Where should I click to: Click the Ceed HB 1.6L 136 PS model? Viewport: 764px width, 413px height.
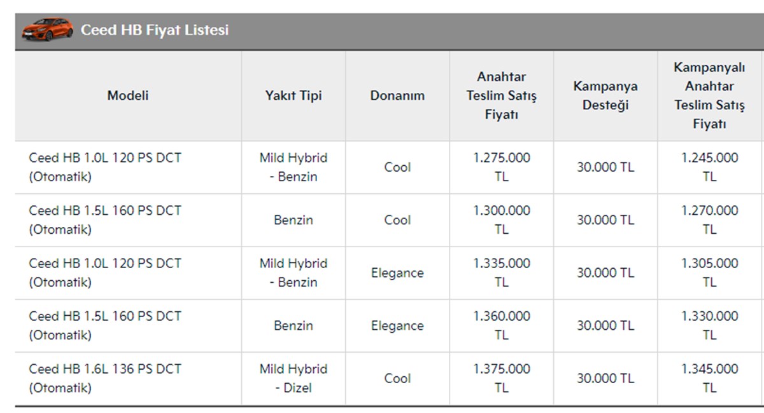coord(105,378)
